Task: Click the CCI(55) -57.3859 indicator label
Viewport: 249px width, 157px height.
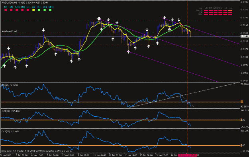Action: coord(10,131)
